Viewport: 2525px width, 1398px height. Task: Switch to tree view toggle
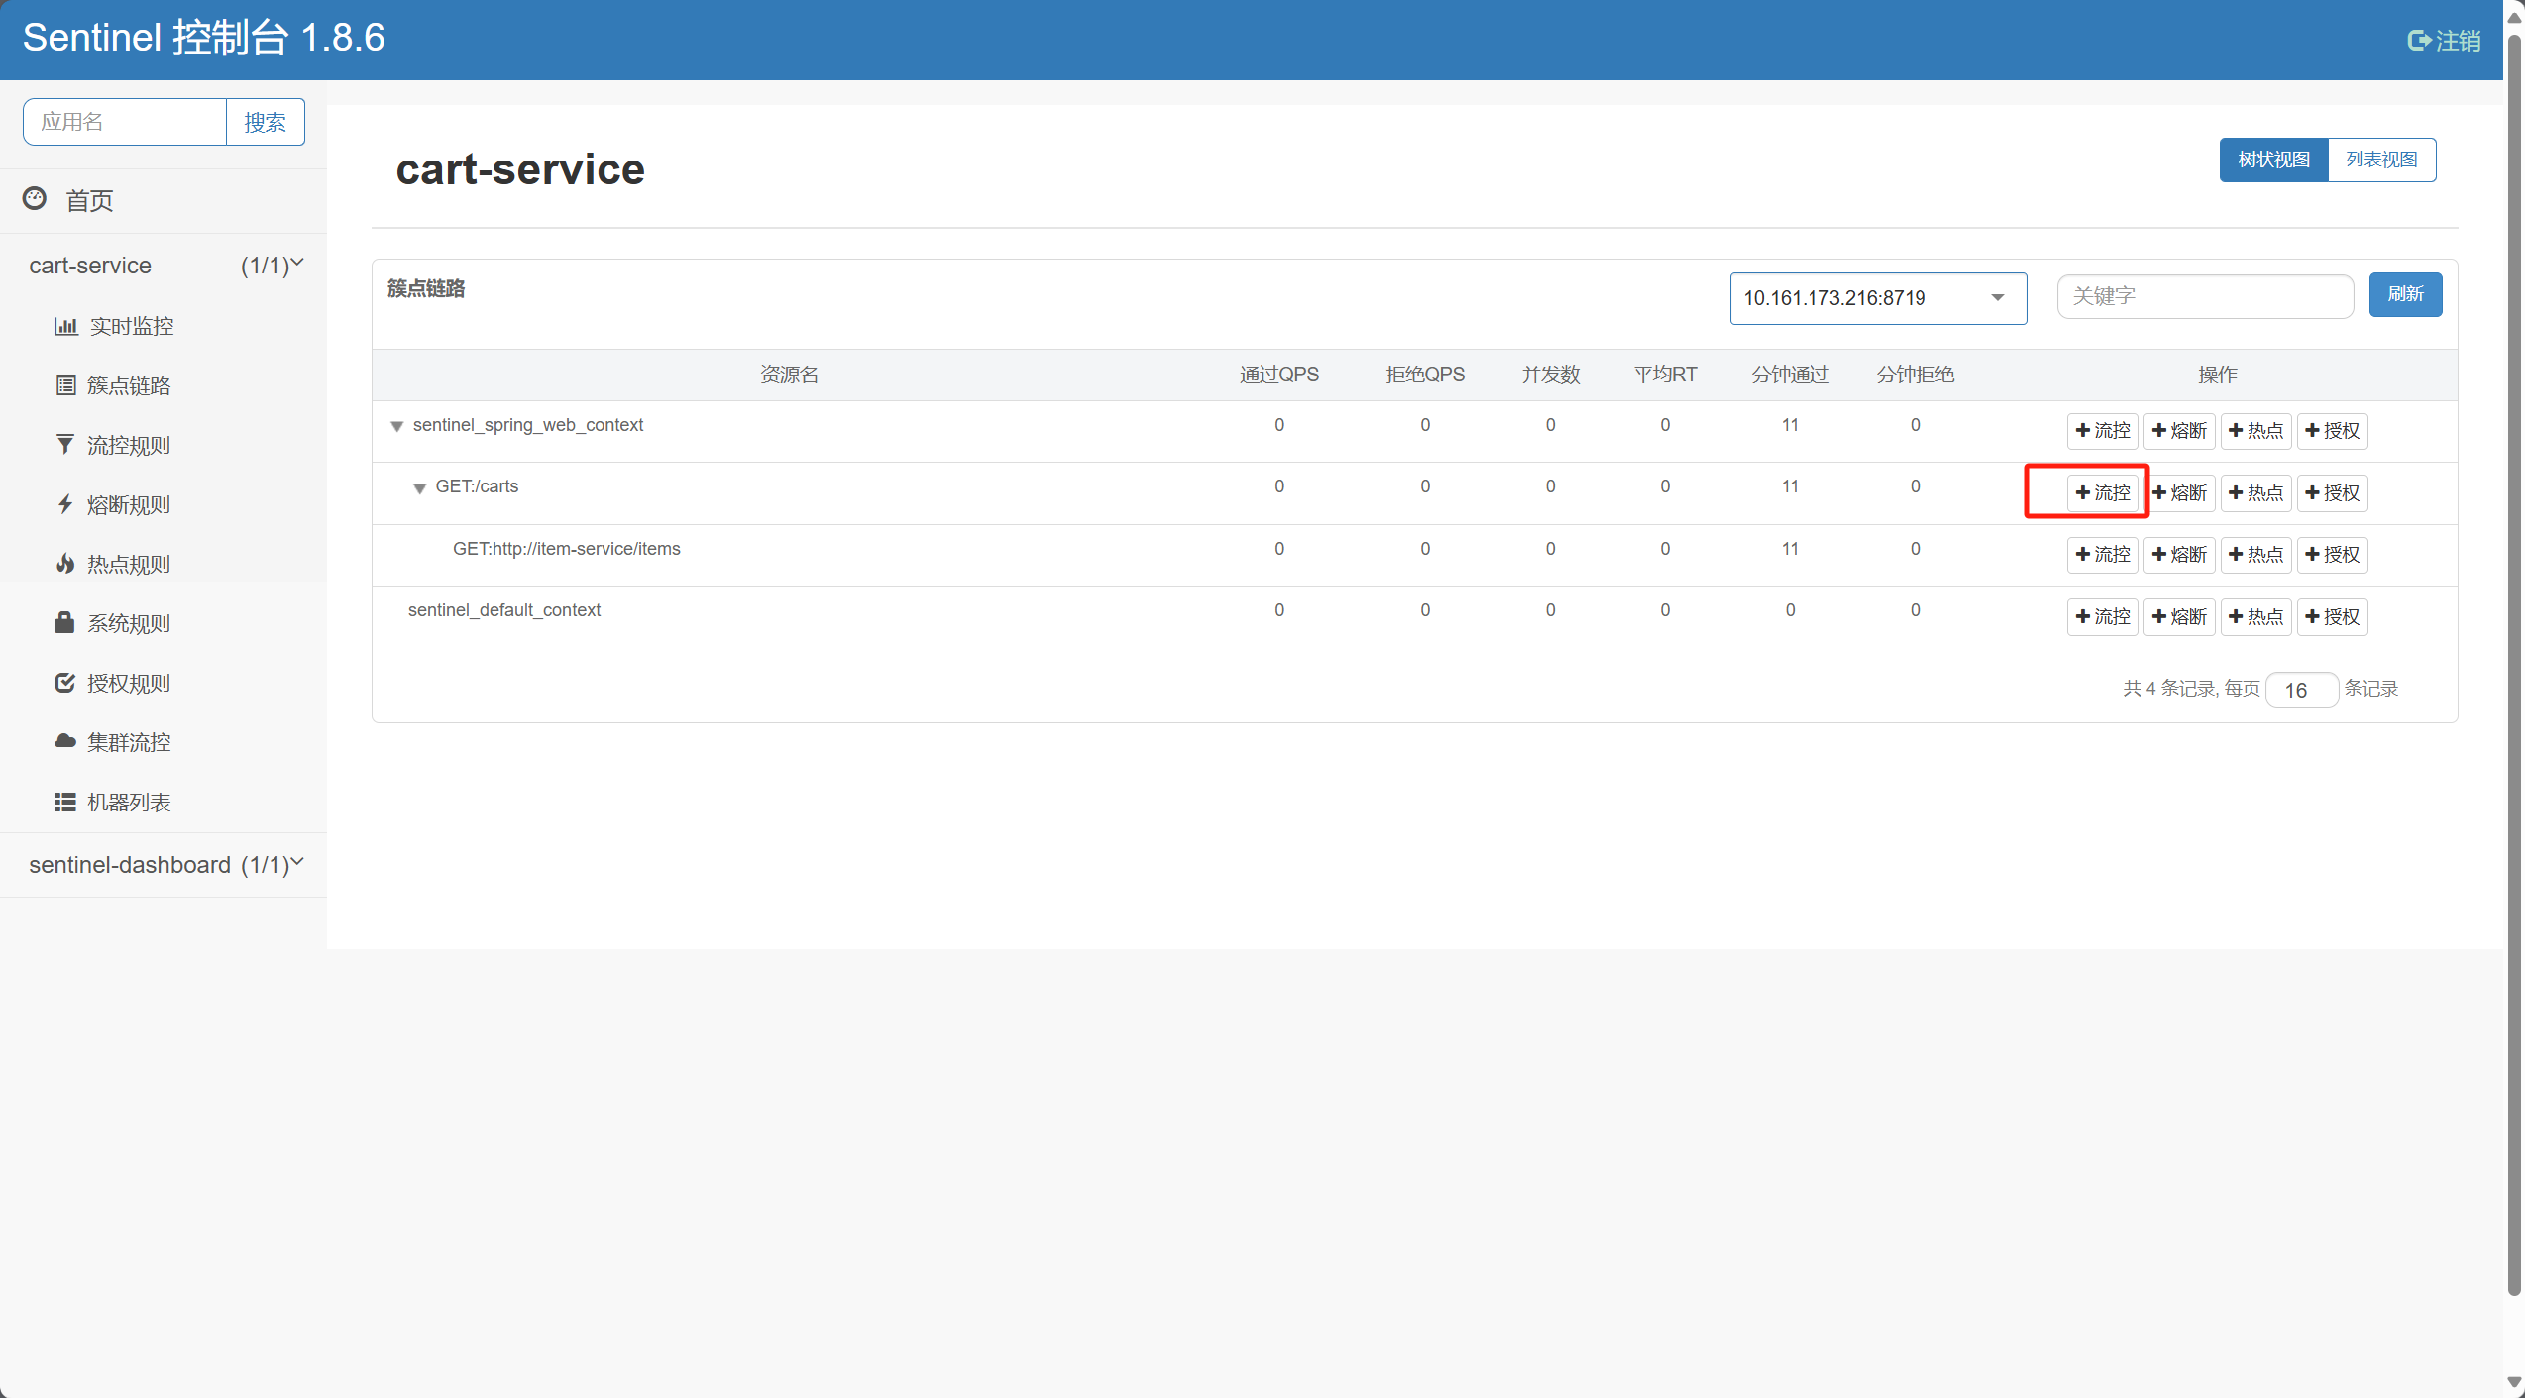coord(2273,160)
